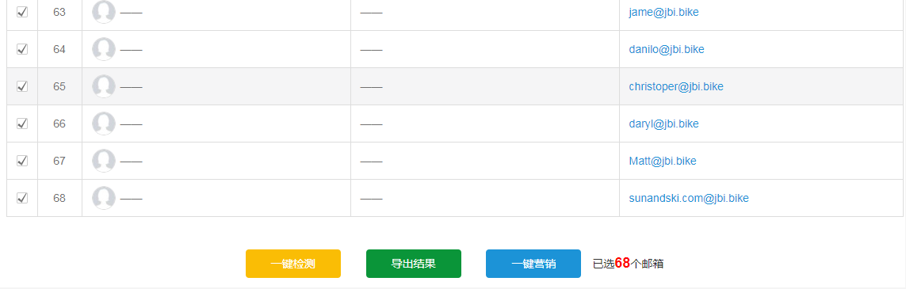Uncheck the checkbox for row 63
The image size is (906, 289).
22,12
